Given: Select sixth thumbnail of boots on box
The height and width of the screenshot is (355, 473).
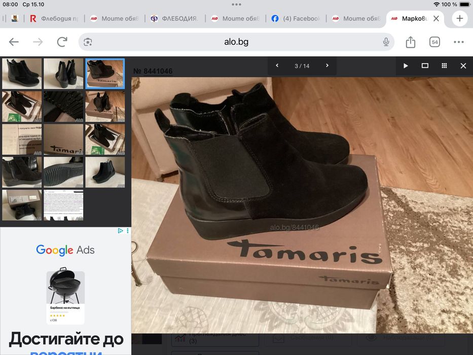Looking at the screenshot, I should tap(105, 106).
